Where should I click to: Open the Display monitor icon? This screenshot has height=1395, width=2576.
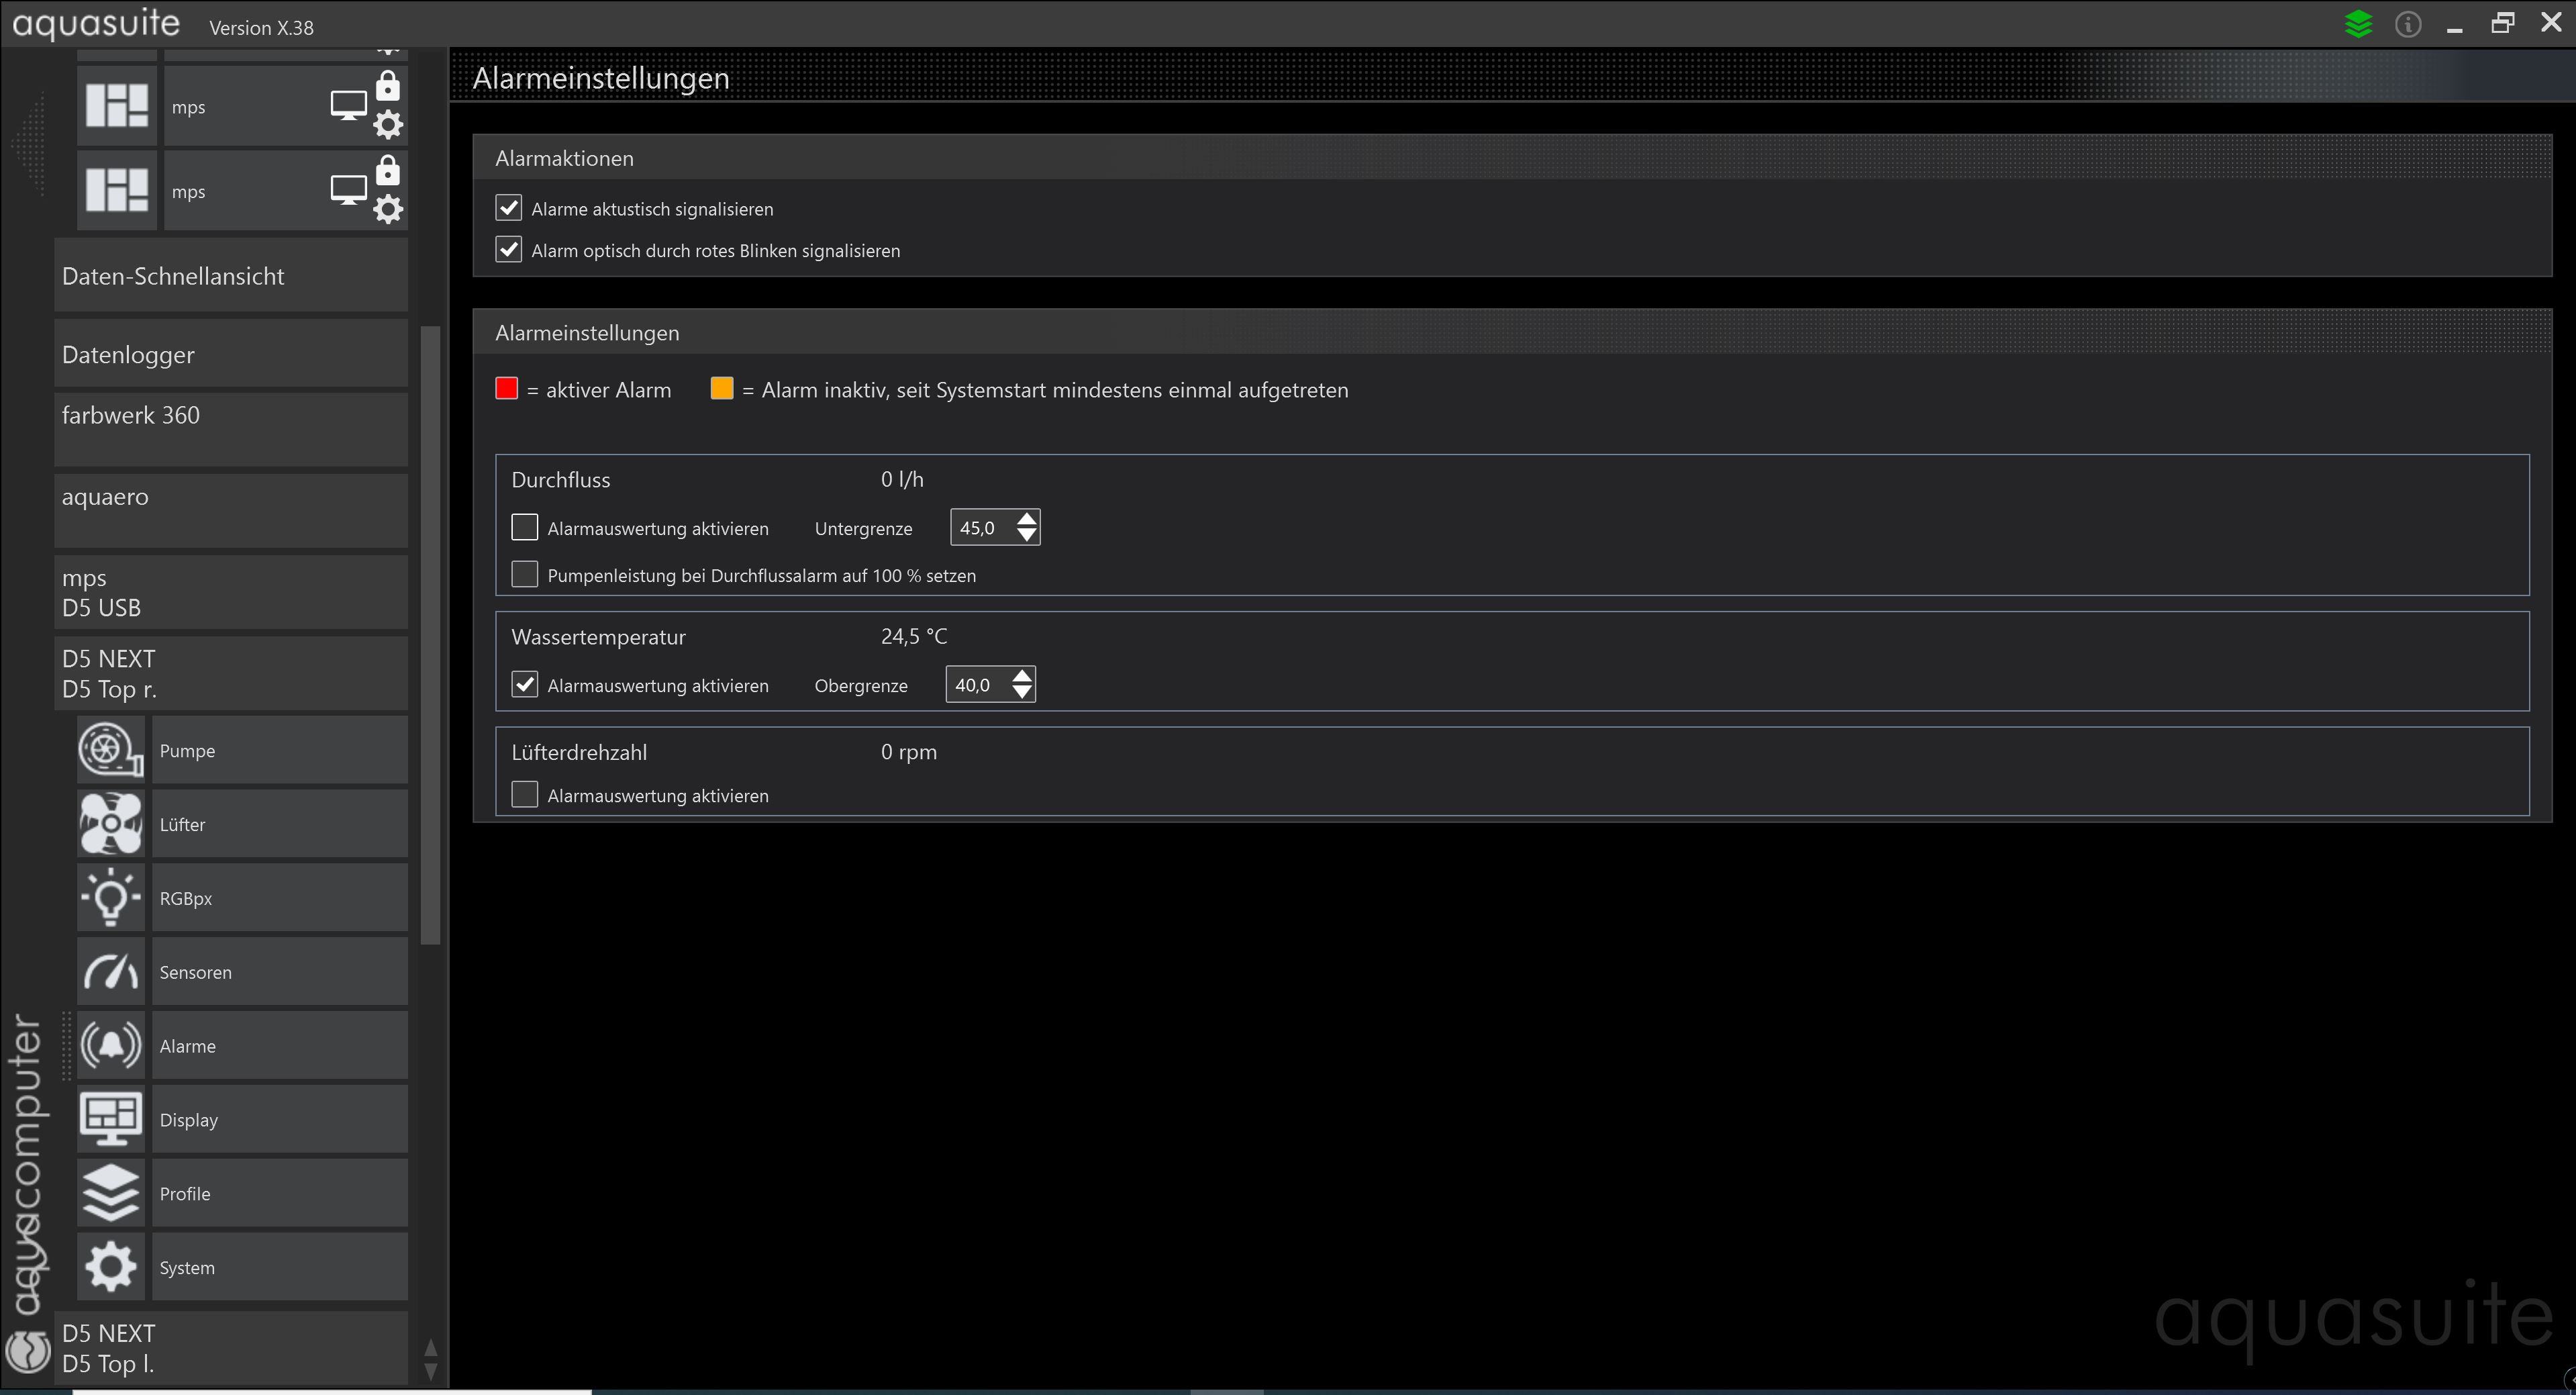point(111,1120)
